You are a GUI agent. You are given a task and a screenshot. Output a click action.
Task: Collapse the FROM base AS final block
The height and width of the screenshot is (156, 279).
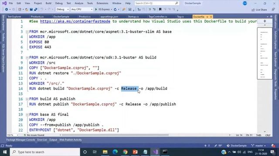pos(27,114)
